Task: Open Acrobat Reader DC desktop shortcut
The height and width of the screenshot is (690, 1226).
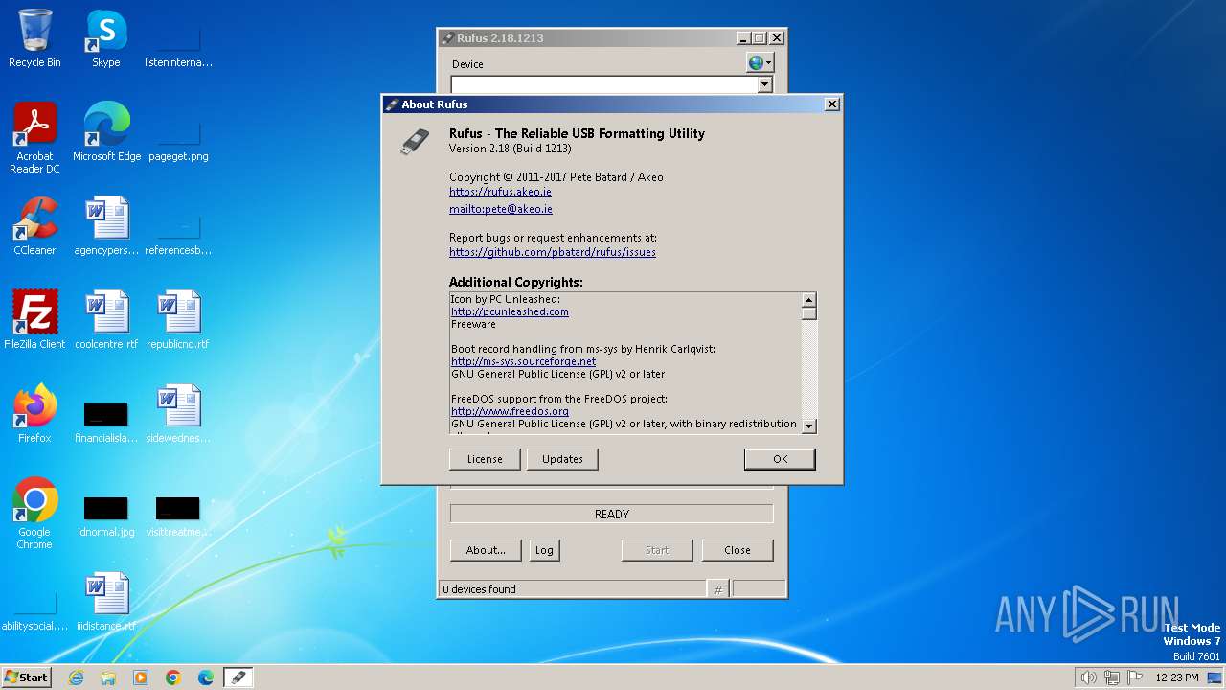Action: (x=34, y=138)
